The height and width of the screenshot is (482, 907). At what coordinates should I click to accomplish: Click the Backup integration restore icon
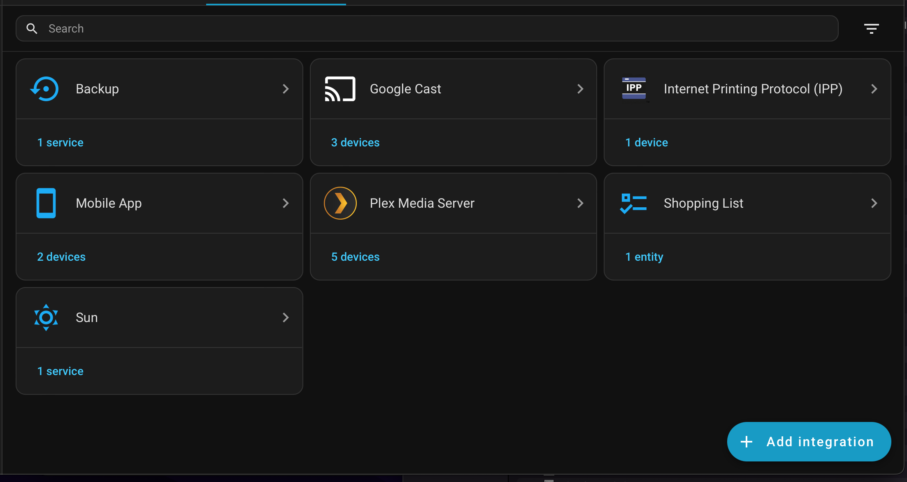[x=45, y=89]
